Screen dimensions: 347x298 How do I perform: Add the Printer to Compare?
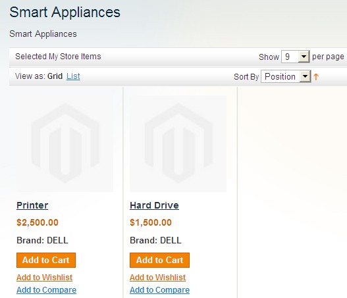[47, 290]
